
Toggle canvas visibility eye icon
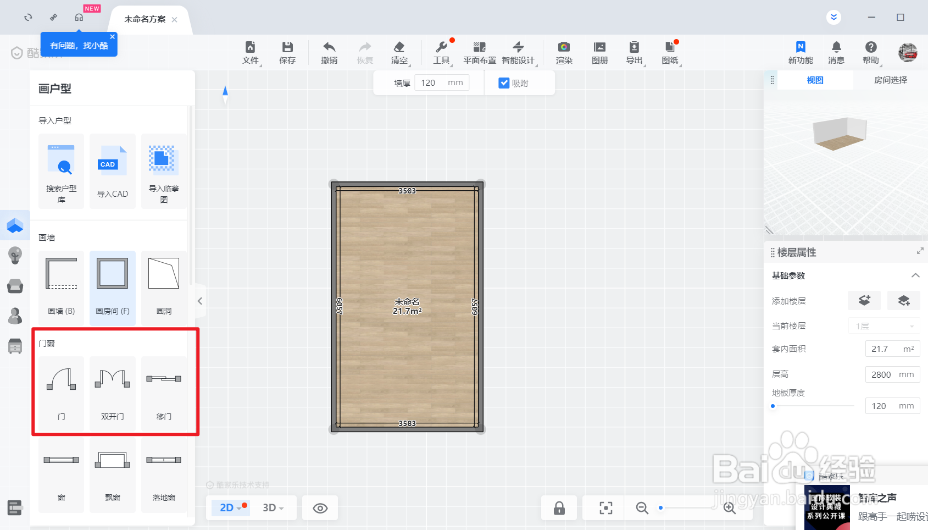[x=320, y=508]
